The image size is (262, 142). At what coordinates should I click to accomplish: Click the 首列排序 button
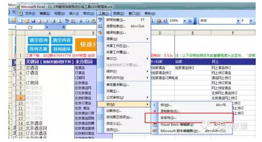coord(62,49)
